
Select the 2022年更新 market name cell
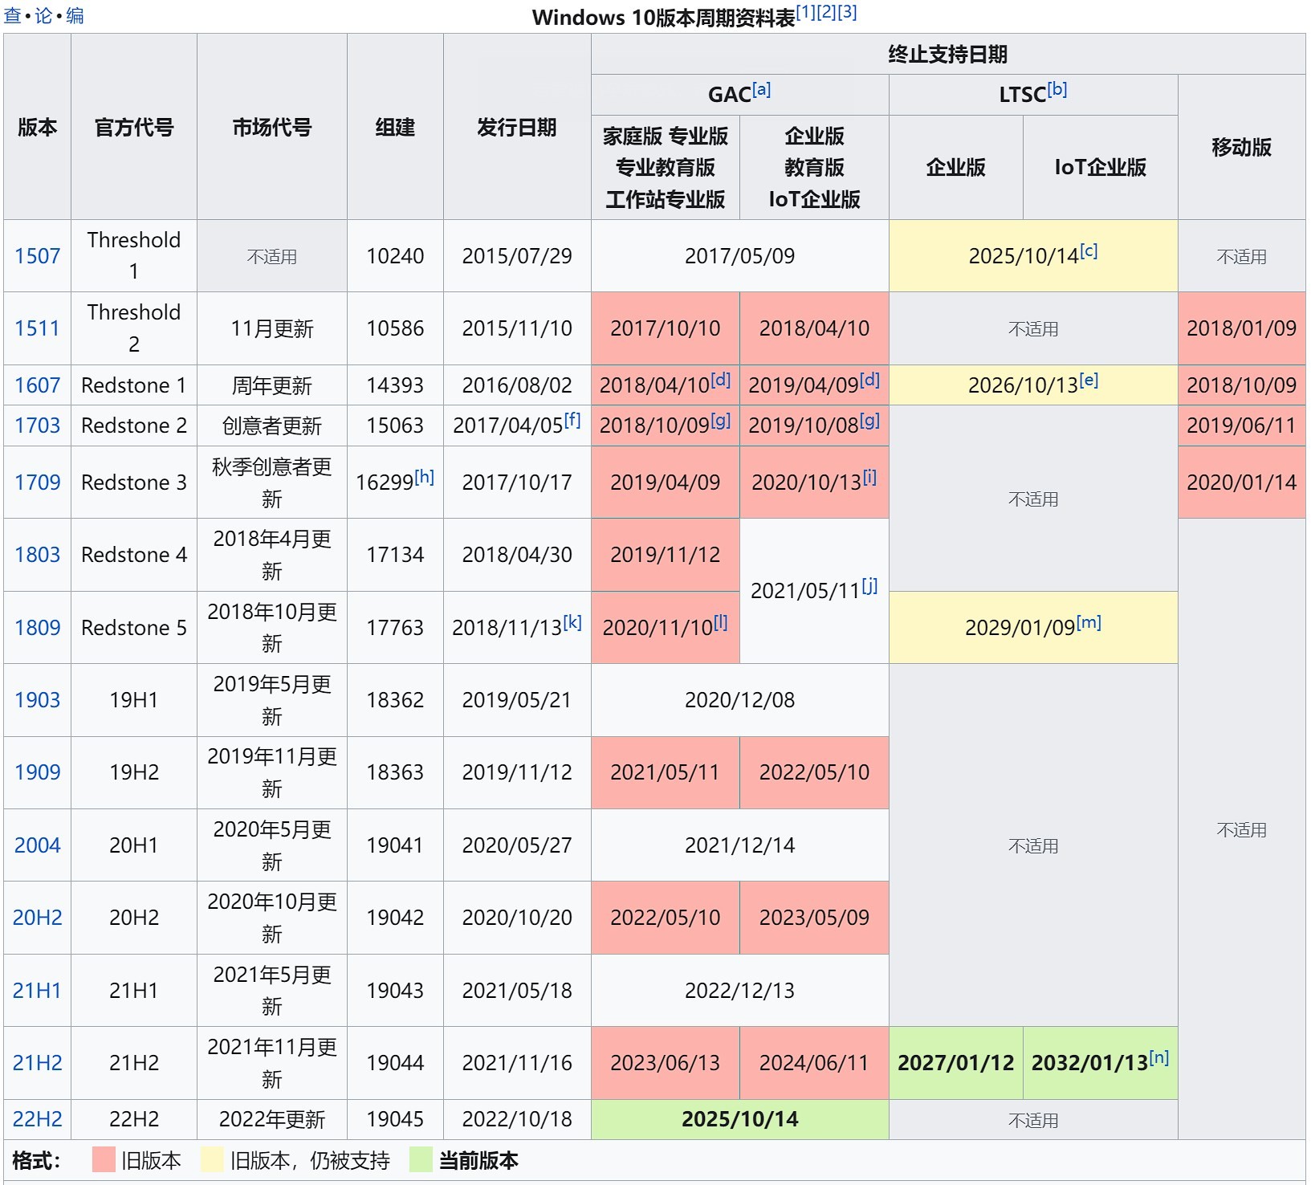click(272, 1119)
